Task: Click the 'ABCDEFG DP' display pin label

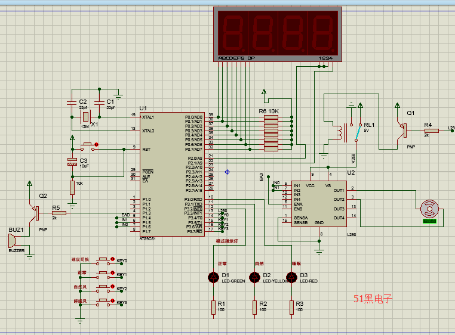Action: [236, 58]
